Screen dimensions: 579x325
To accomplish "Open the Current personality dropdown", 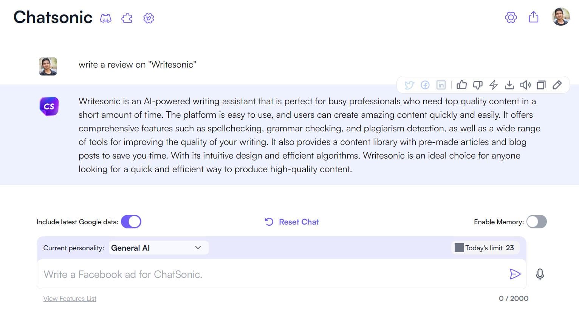I will (158, 248).
